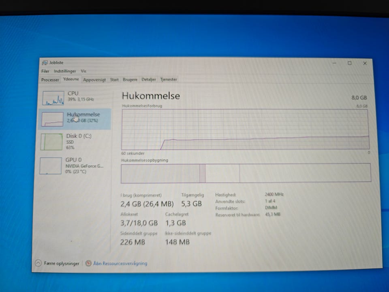The width and height of the screenshot is (389, 292).
Task: Select the GPU 0 graph thumbnail
Action: 51,166
